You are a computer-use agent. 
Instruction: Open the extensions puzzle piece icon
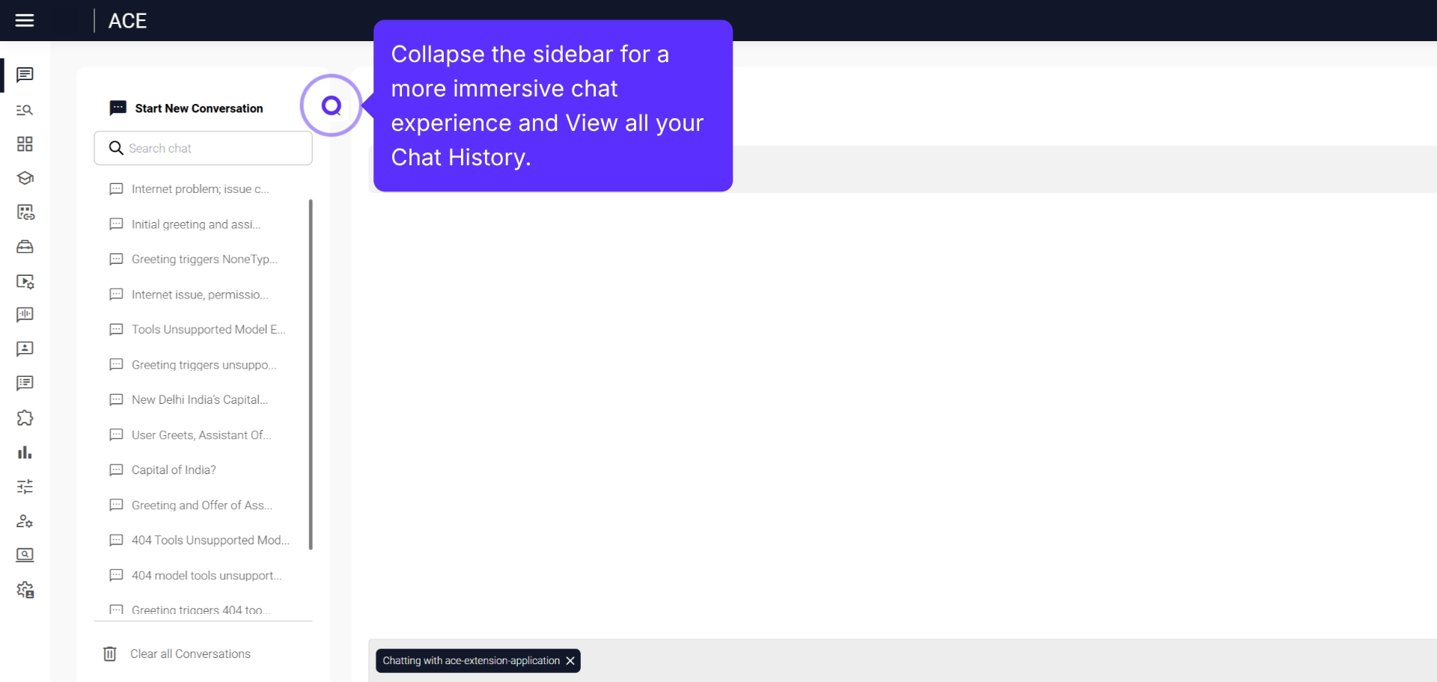[x=25, y=417]
